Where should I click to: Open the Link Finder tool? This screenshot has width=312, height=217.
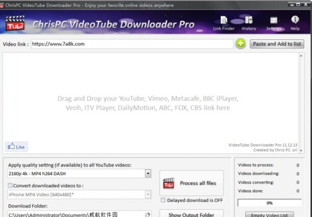pos(224,23)
